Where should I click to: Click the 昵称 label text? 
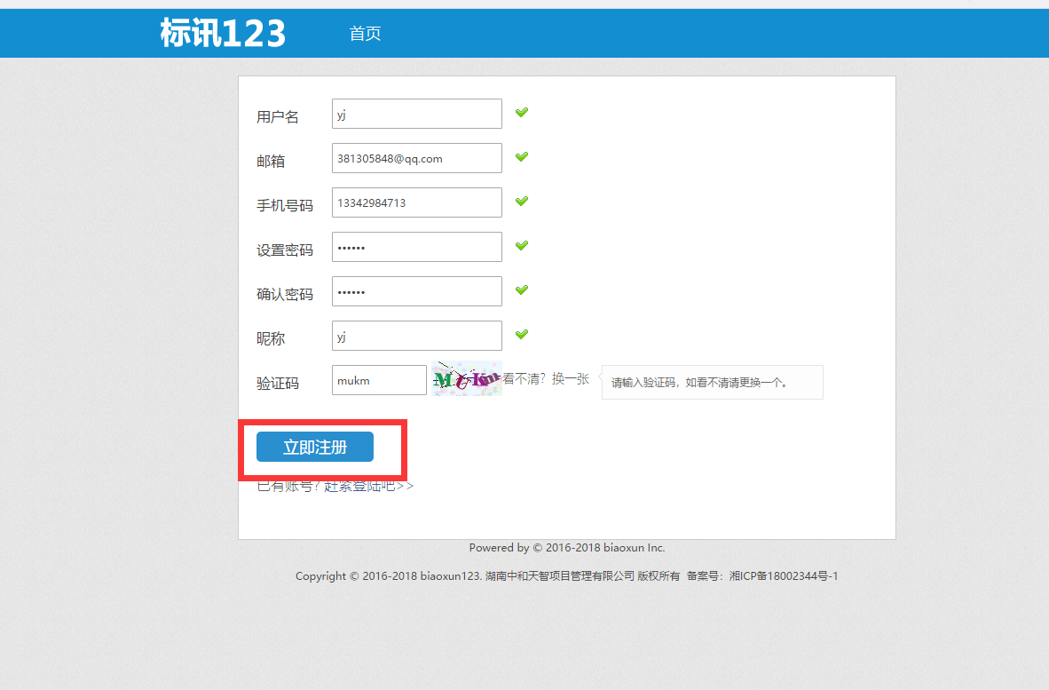271,338
